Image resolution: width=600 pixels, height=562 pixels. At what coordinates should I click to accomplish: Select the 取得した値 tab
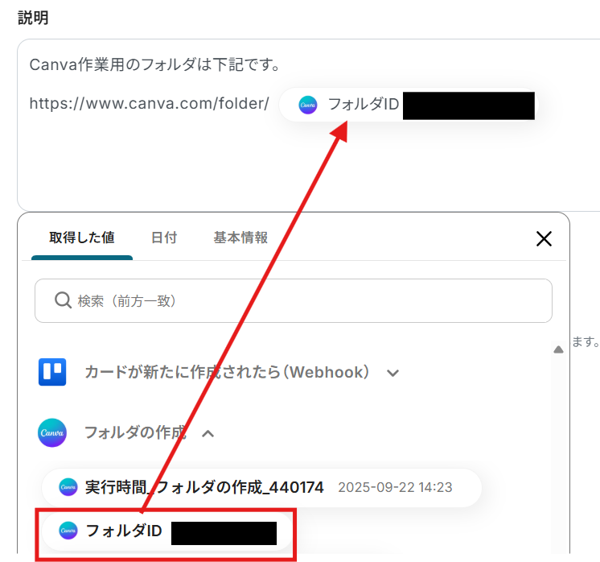pyautogui.click(x=82, y=238)
